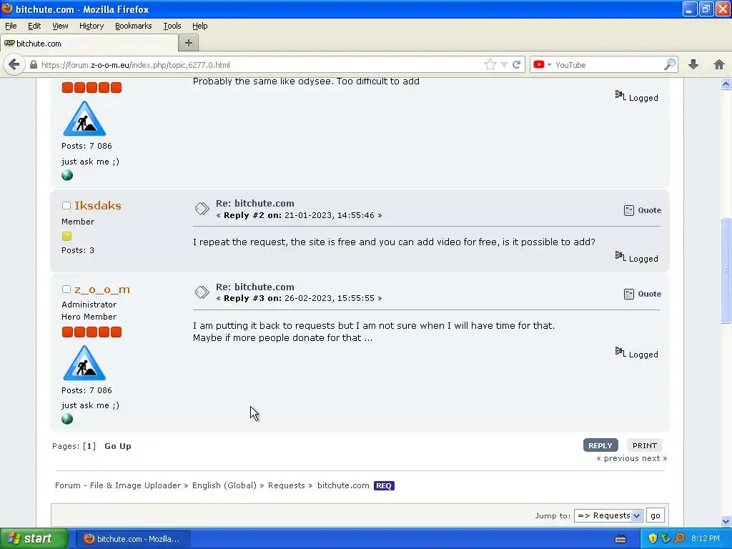Click message icon beside Reply #3 title
The image size is (732, 549).
(202, 292)
